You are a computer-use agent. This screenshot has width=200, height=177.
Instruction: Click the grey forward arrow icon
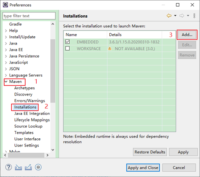[181, 16]
